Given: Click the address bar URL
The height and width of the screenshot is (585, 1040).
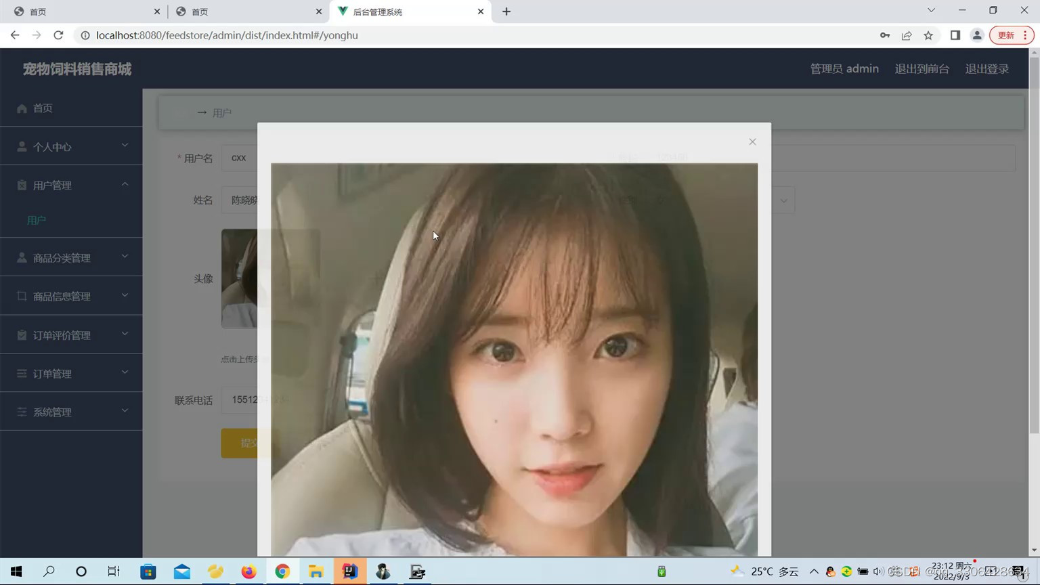Looking at the screenshot, I should coord(227,35).
